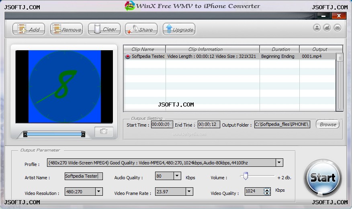Click the Output column header
Viewport: 352px width, 209px height.
[321, 49]
